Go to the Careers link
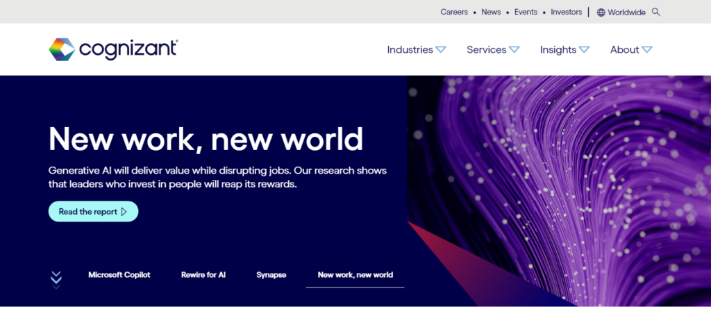 [x=454, y=12]
